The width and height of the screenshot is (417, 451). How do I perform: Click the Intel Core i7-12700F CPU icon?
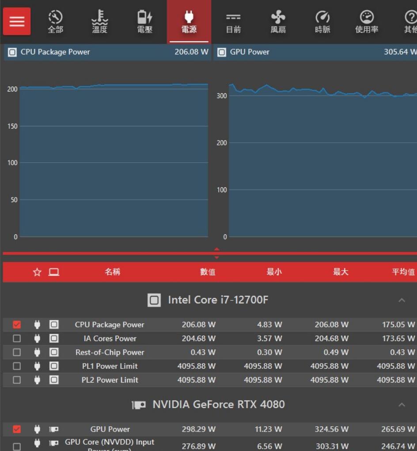154,300
